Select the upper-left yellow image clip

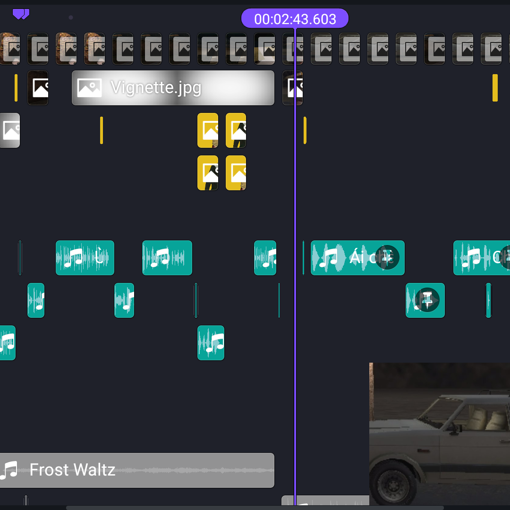coord(208,130)
